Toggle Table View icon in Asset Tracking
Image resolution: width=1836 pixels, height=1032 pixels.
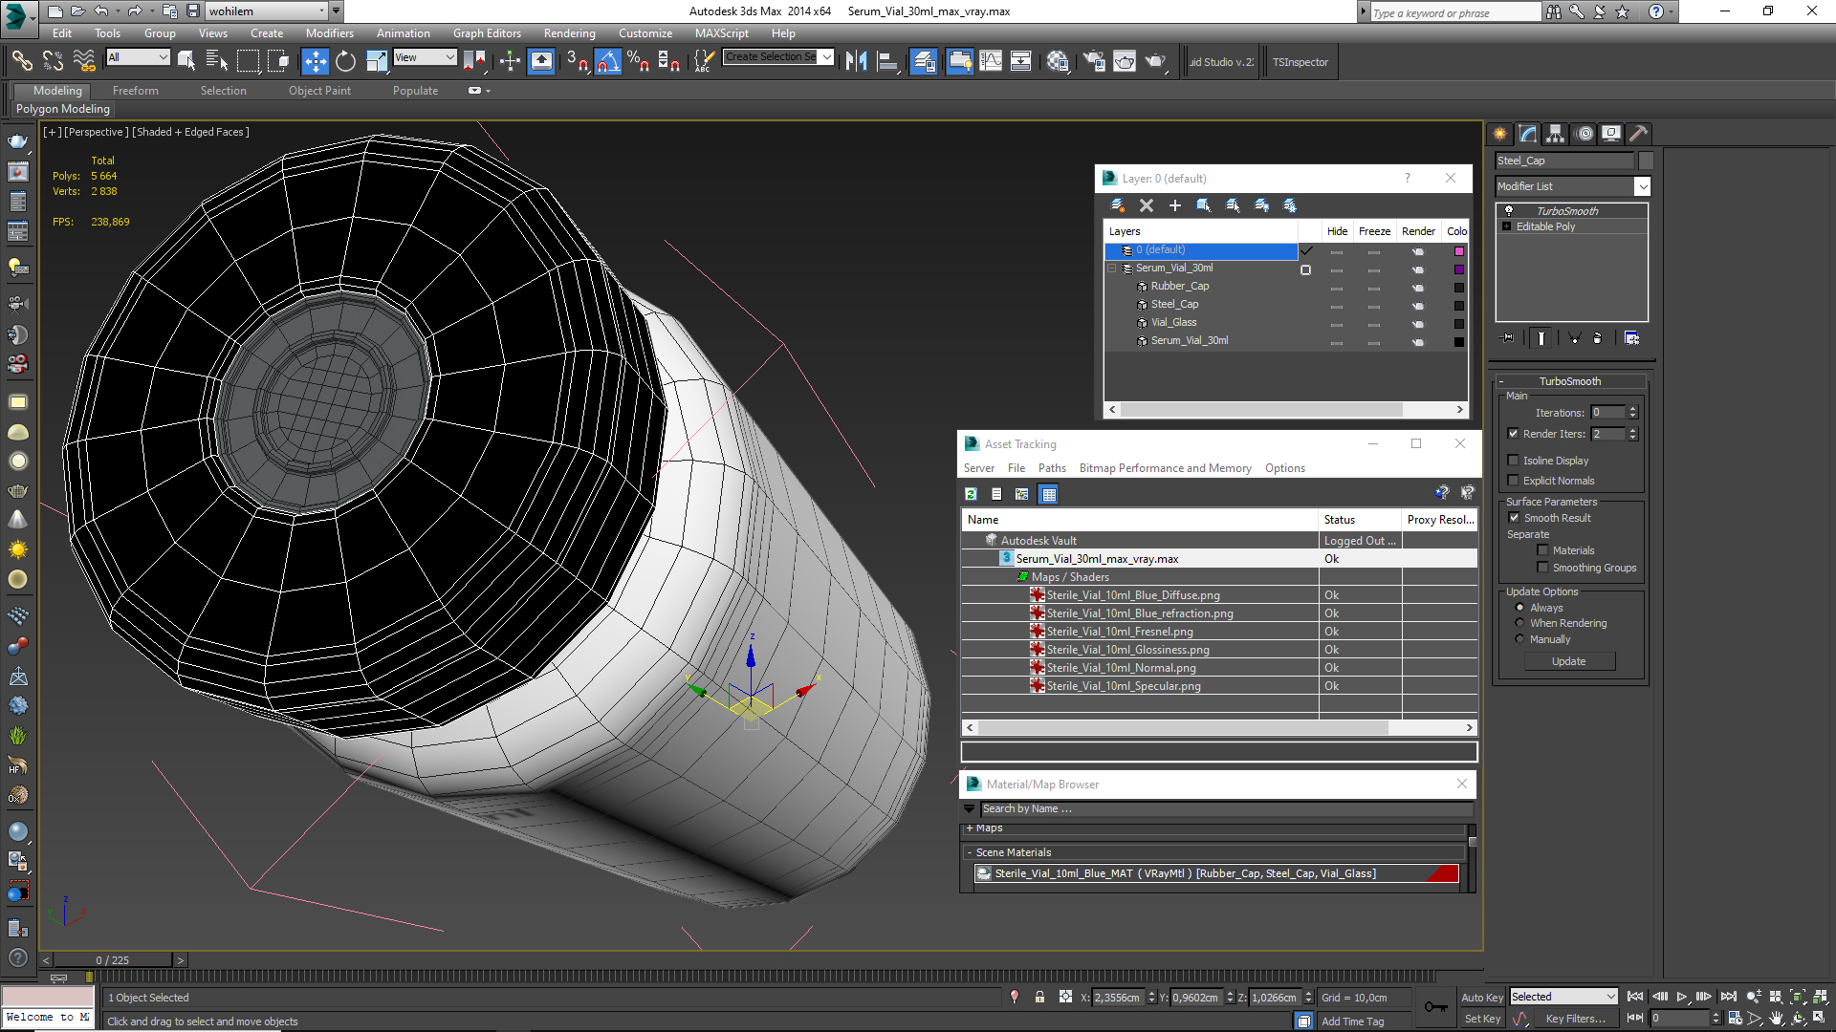click(x=1049, y=494)
